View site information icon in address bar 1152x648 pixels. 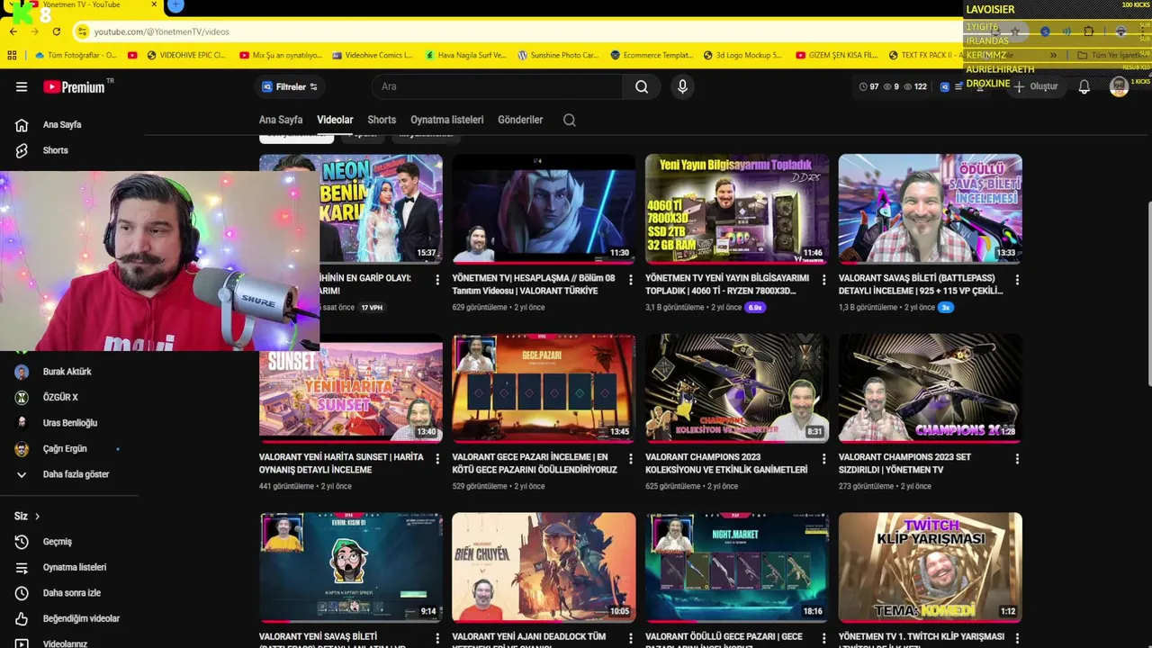82,31
